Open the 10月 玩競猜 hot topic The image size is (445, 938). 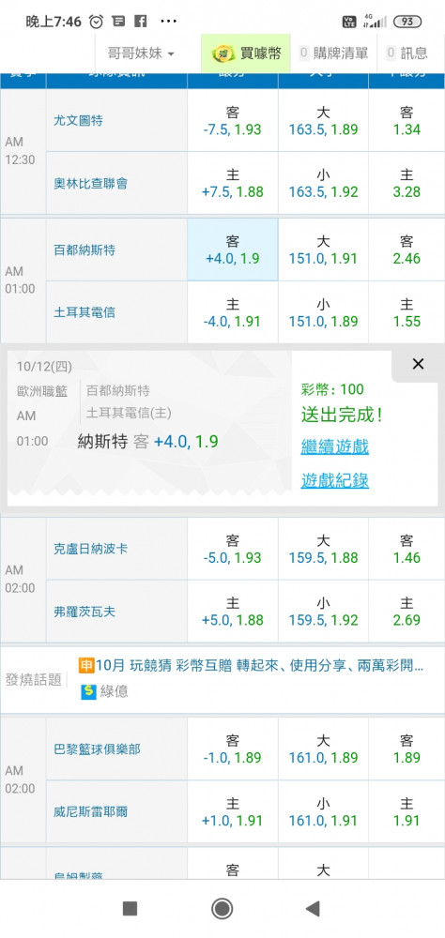[x=259, y=666]
